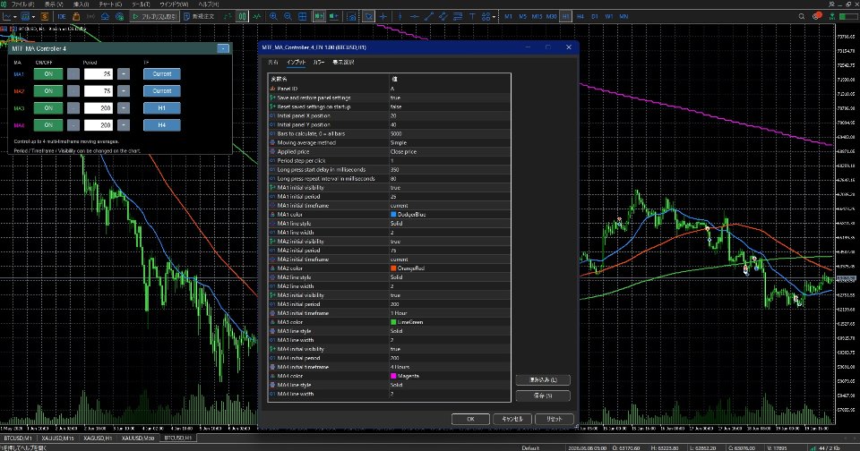Select the H4 timeframe in toolbar
The height and width of the screenshot is (451, 860).
click(x=580, y=16)
